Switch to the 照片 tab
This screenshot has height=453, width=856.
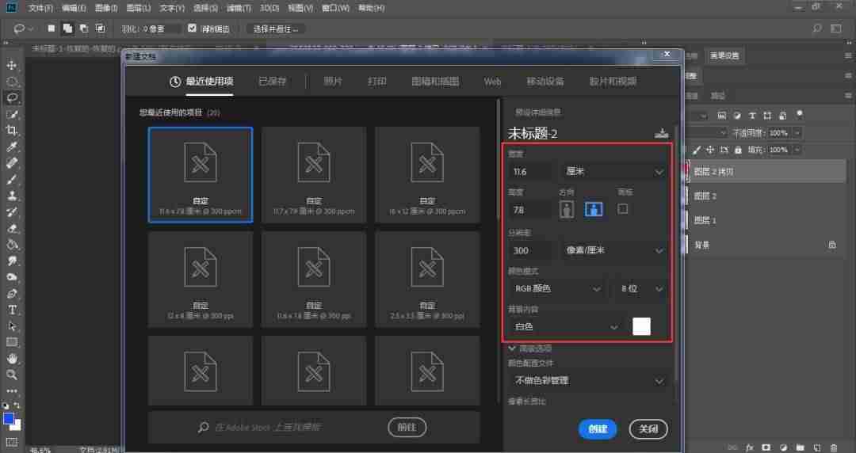(x=333, y=82)
